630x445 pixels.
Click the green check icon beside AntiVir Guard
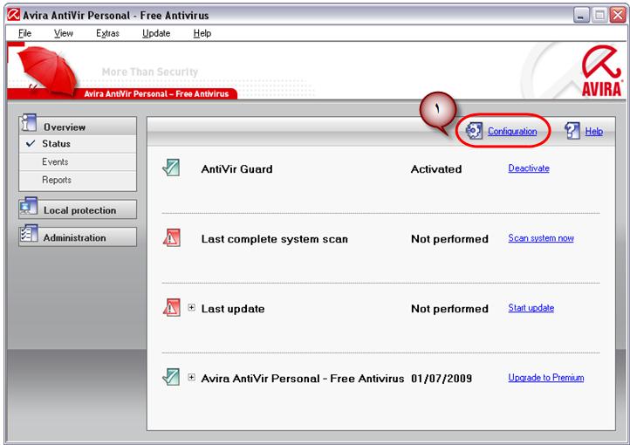coord(172,168)
